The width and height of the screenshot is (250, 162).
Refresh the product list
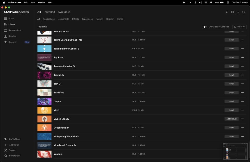243,12
